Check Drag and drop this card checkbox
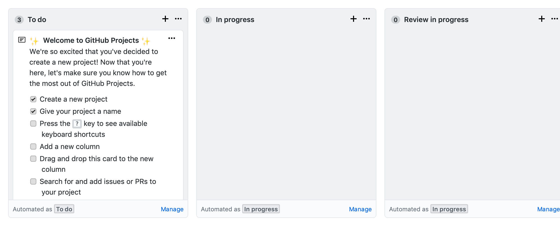The height and width of the screenshot is (226, 560). tap(33, 159)
